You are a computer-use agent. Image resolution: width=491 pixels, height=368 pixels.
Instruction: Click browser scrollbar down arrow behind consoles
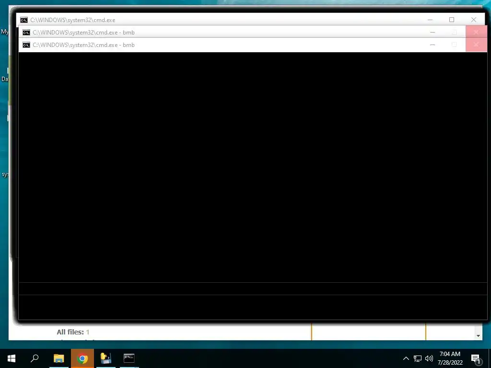[478, 336]
